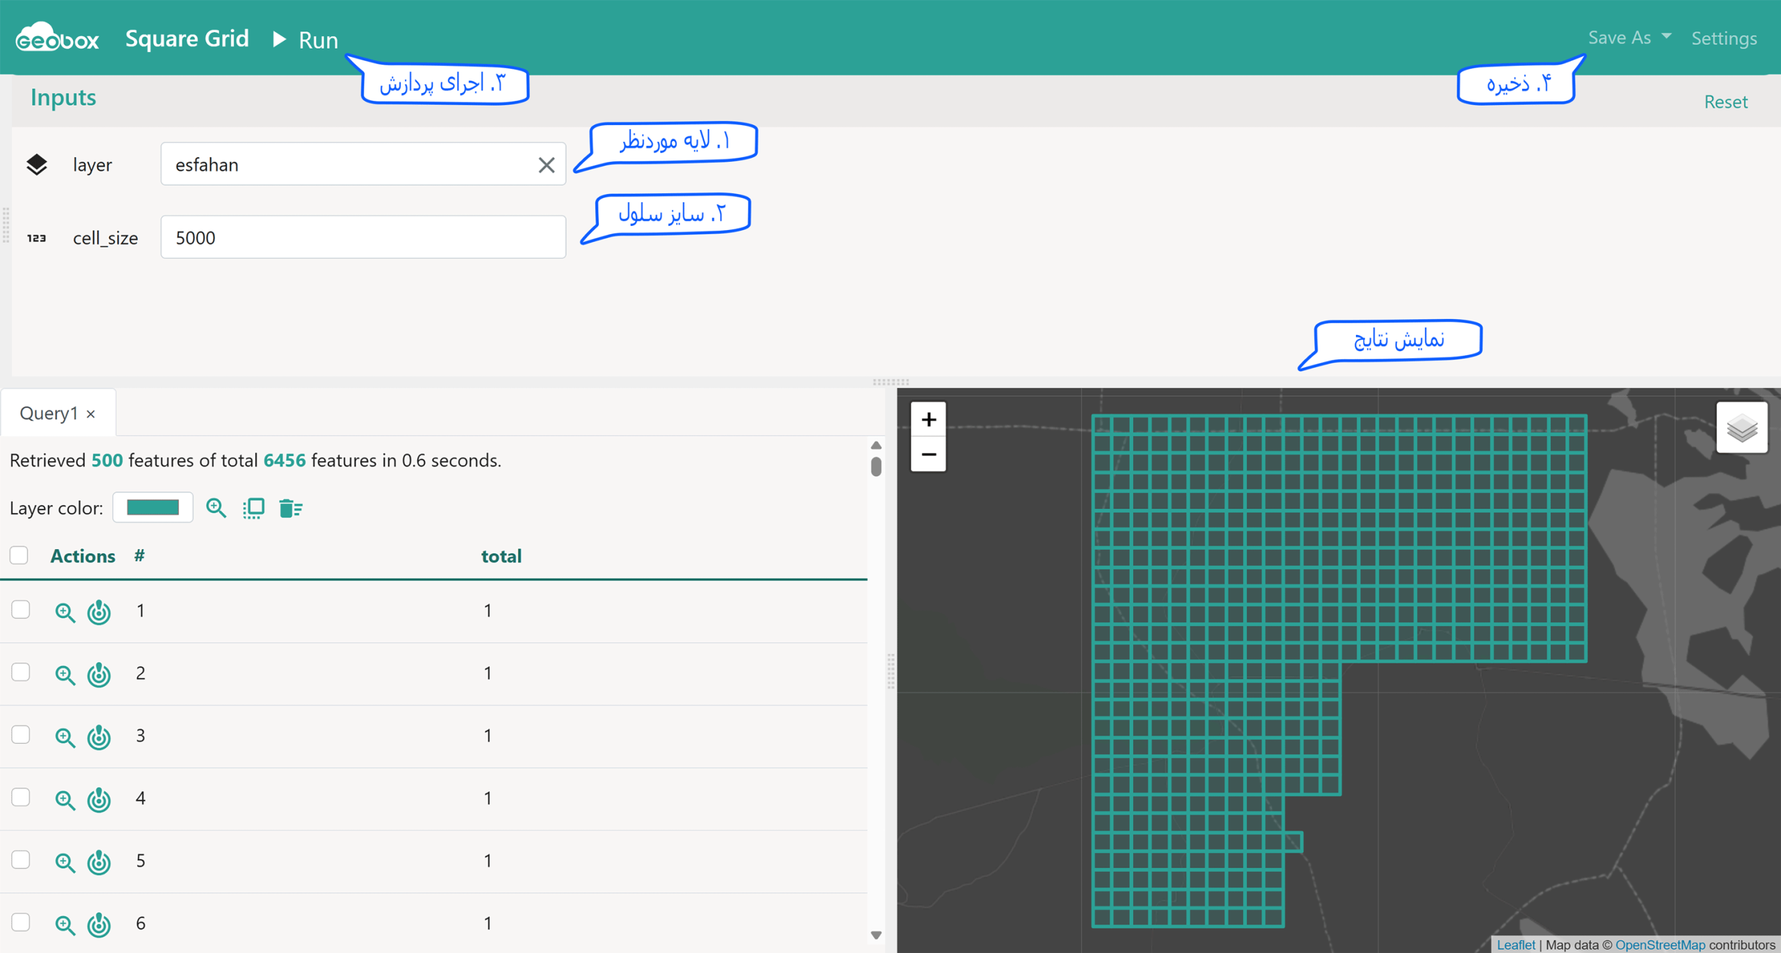The image size is (1781, 953).
Task: Zoom to all layer features icon
Action: [x=216, y=508]
